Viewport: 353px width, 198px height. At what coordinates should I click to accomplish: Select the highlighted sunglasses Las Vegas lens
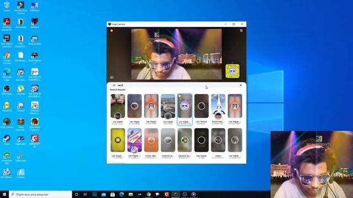tap(185, 106)
